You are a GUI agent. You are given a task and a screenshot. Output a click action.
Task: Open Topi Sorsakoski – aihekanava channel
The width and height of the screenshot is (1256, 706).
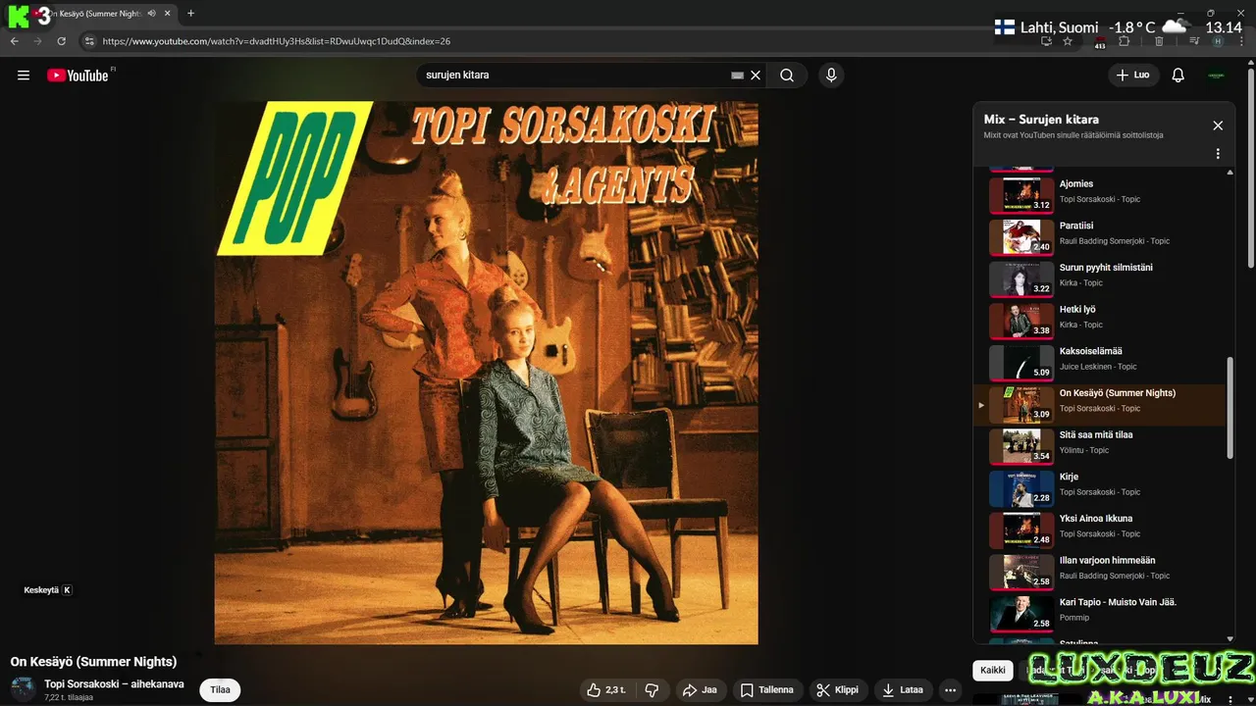[x=114, y=683]
